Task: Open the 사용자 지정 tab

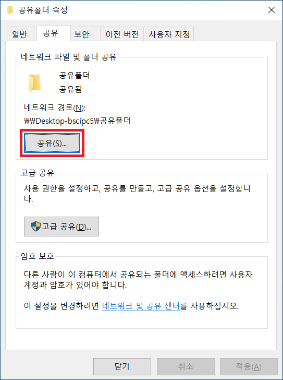Action: point(169,34)
